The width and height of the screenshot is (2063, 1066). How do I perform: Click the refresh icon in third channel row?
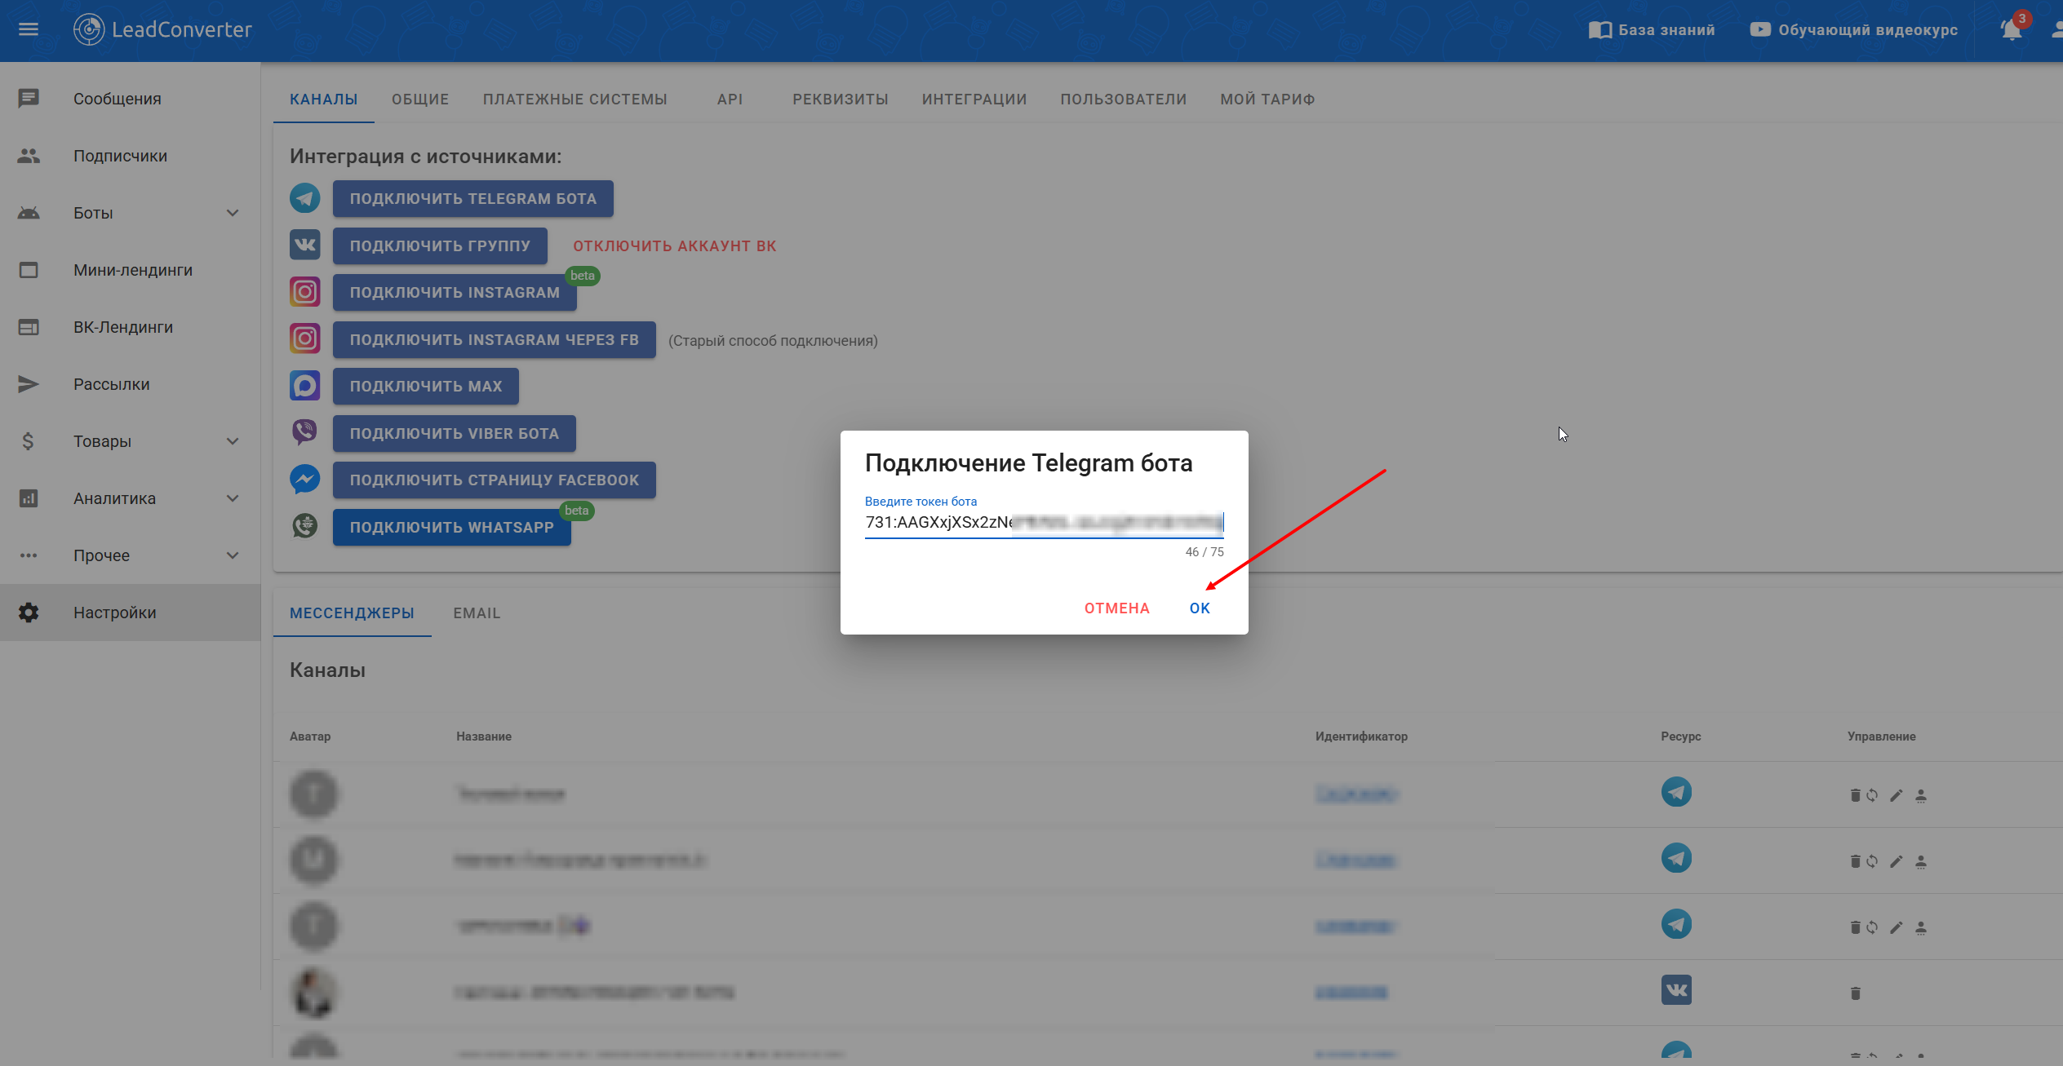point(1872,927)
